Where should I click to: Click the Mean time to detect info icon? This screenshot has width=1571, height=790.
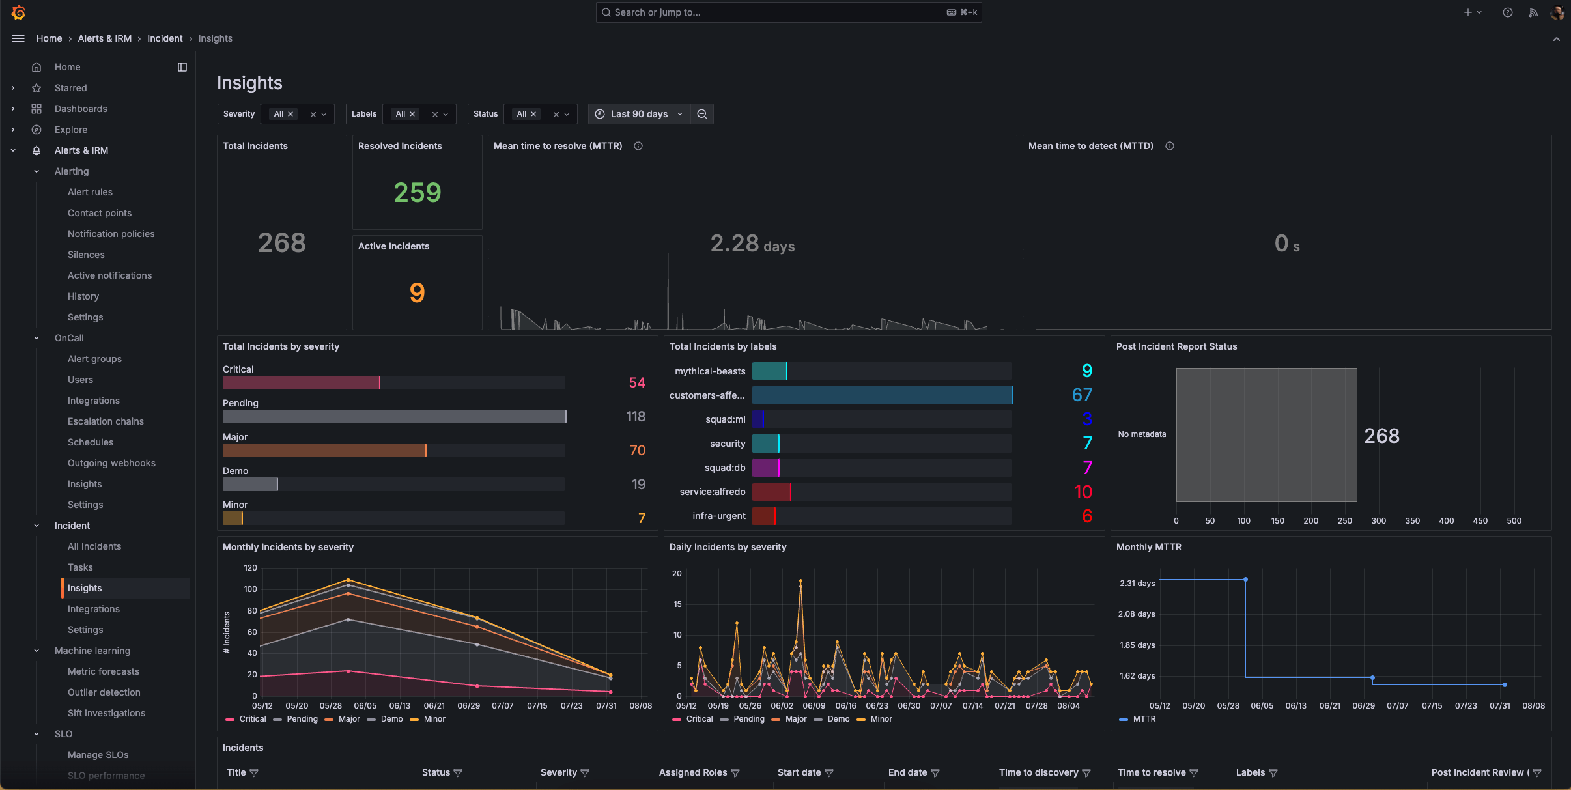pyautogui.click(x=1169, y=146)
